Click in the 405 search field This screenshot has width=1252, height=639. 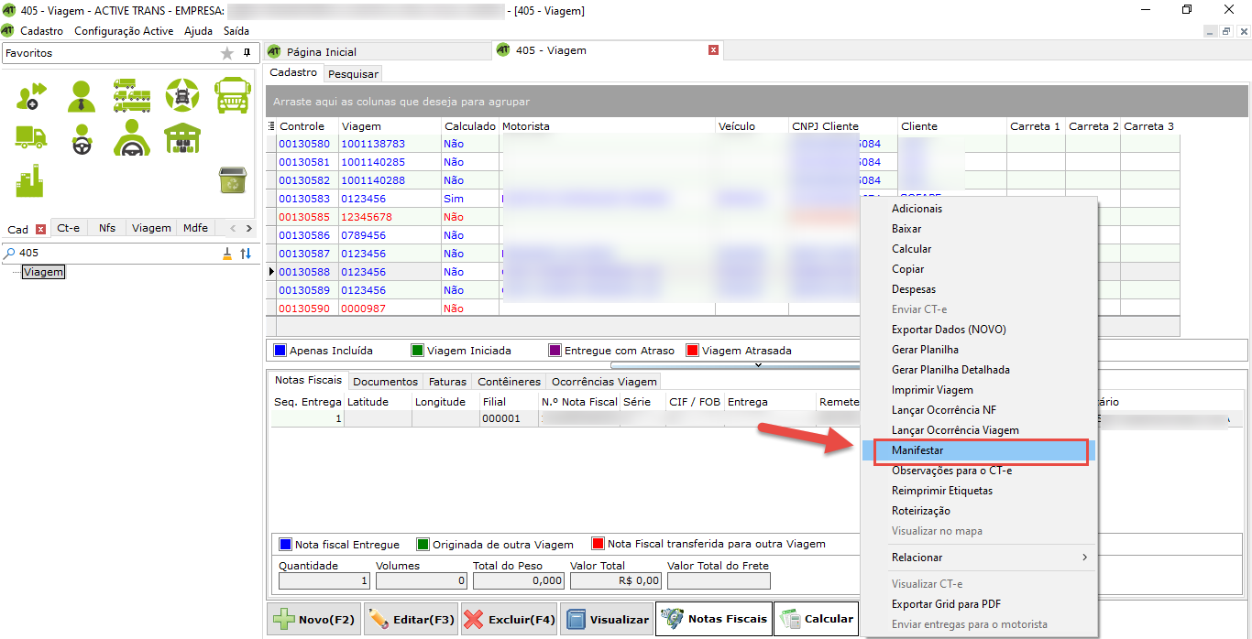pos(119,254)
